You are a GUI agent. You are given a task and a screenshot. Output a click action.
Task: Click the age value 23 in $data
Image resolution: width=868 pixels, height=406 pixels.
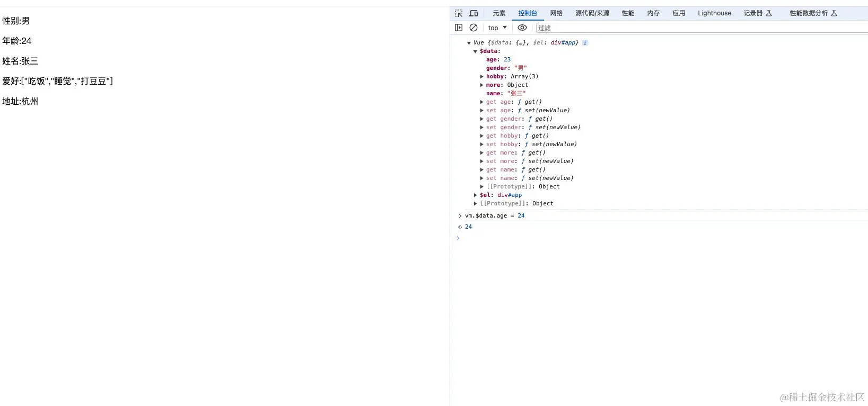pos(507,60)
